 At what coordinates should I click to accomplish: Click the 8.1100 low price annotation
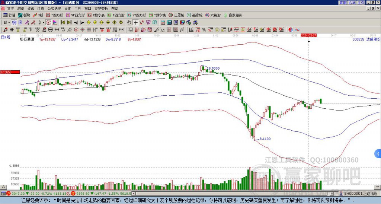coord(265,139)
